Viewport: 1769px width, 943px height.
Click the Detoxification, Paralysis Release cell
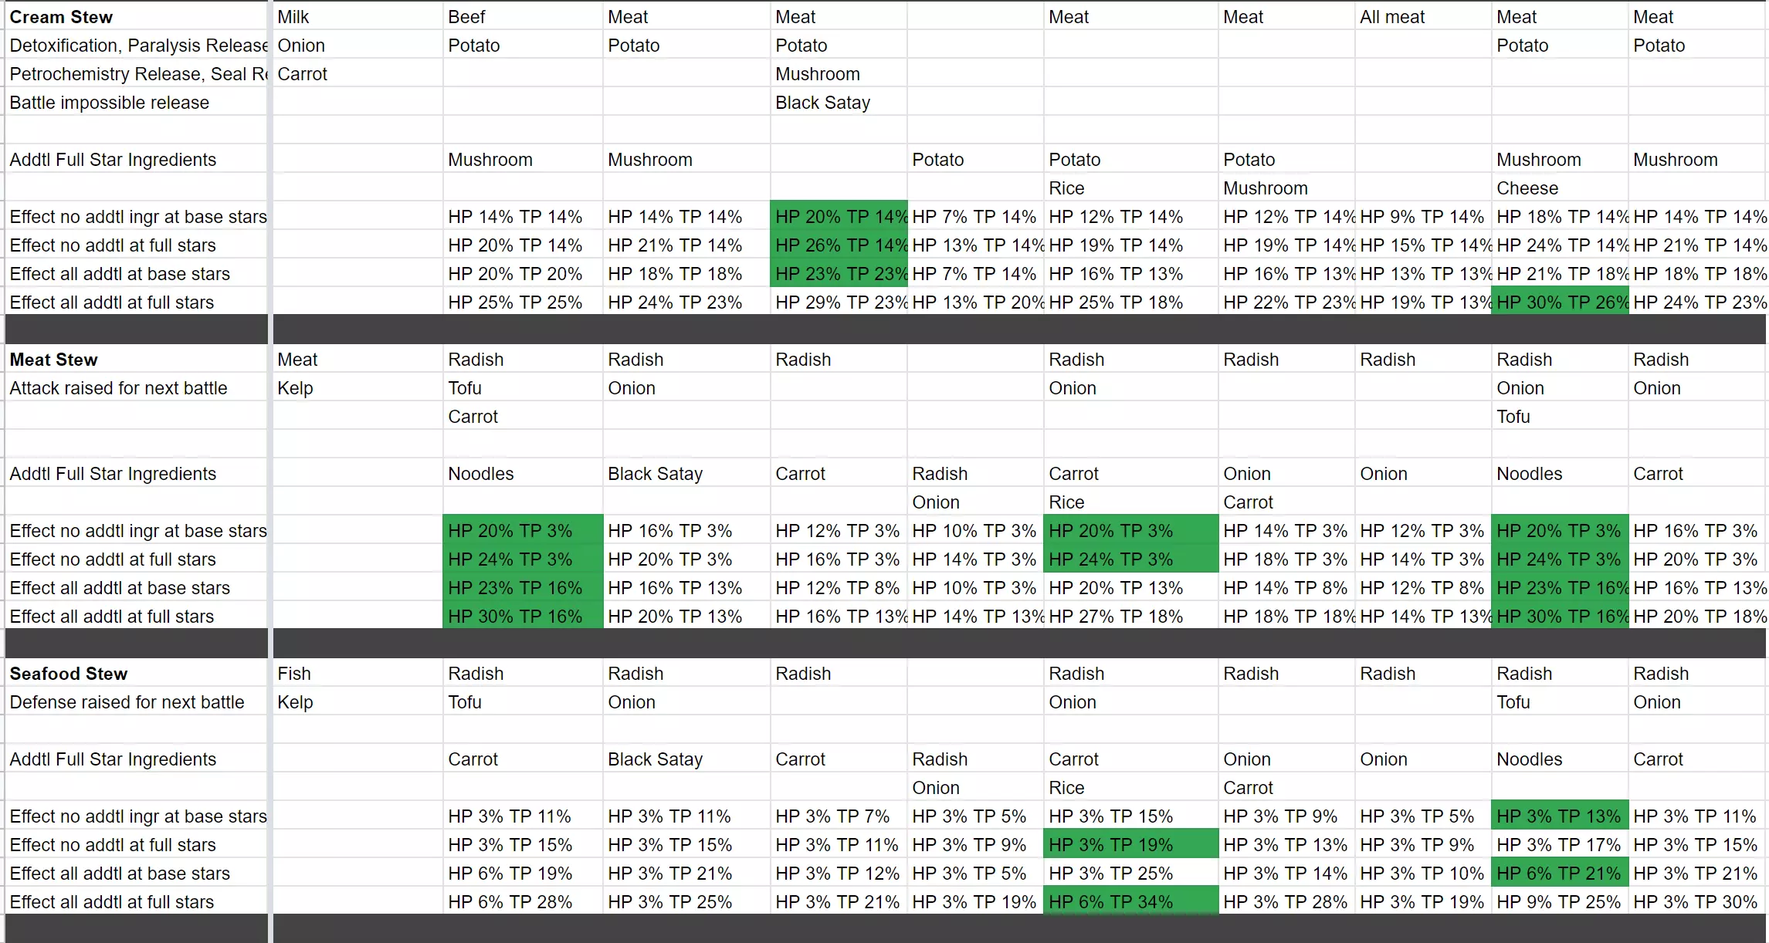point(137,46)
